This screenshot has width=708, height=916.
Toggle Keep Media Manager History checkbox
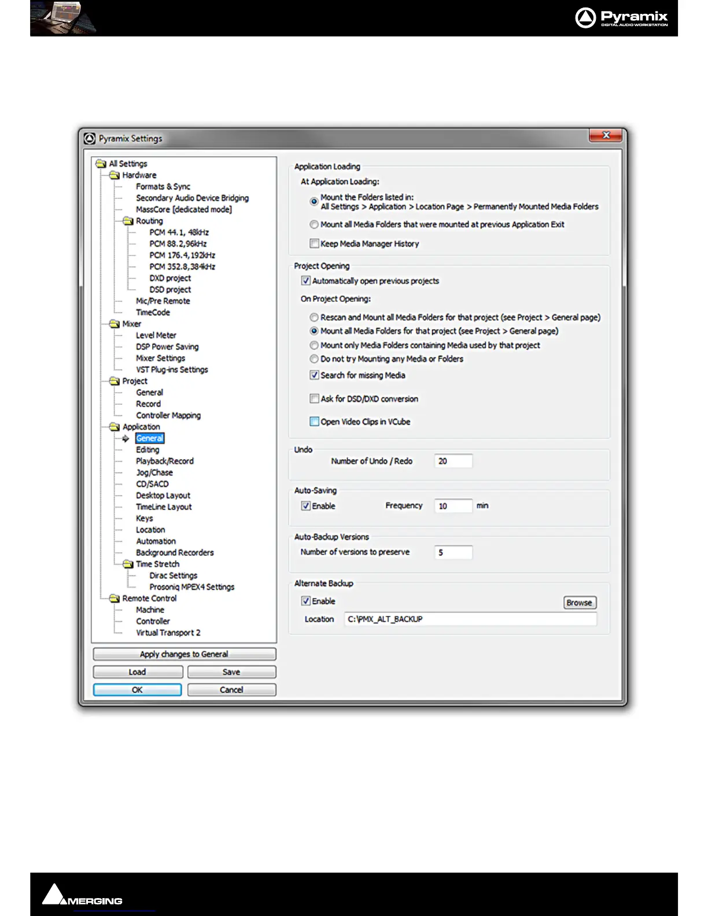pos(314,243)
